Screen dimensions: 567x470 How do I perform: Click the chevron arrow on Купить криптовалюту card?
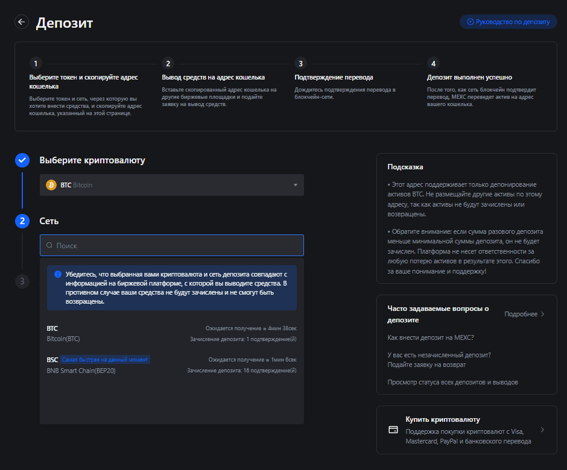pos(542,430)
